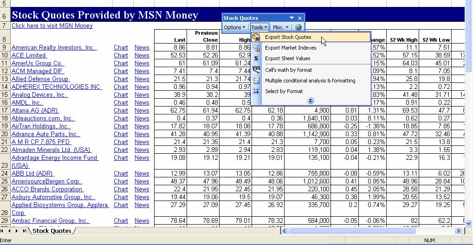
Task: Open the Stock Quotes toolbar options arrow
Action: tap(292, 18)
